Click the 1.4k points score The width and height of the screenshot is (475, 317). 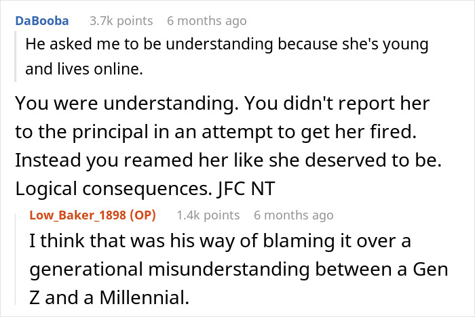(208, 215)
